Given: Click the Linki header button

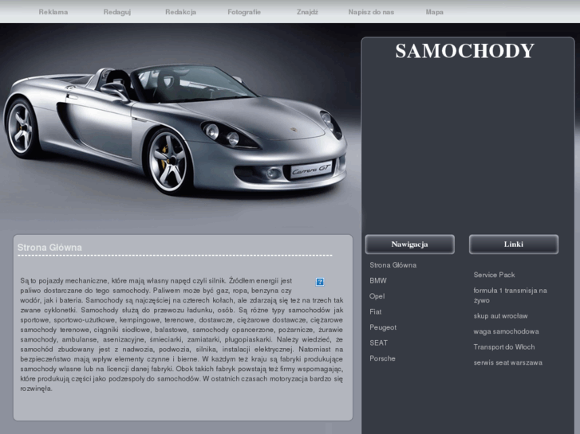Looking at the screenshot, I should click(x=514, y=244).
